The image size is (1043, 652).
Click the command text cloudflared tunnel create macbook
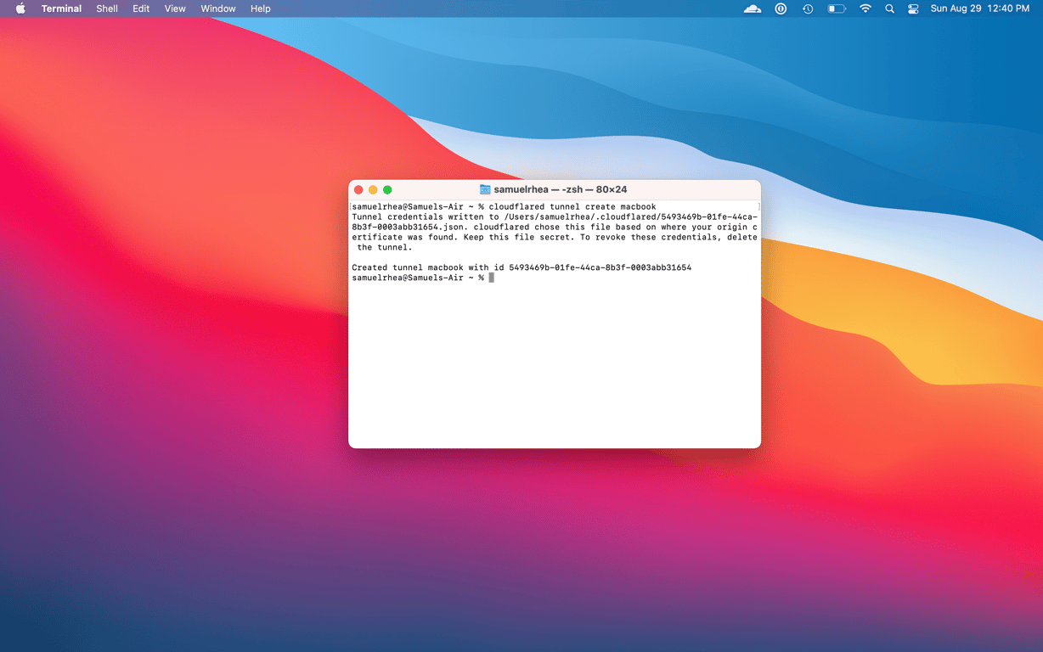pos(572,206)
